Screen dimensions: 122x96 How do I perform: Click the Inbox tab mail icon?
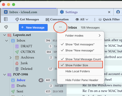pyautogui.click(x=6, y=12)
